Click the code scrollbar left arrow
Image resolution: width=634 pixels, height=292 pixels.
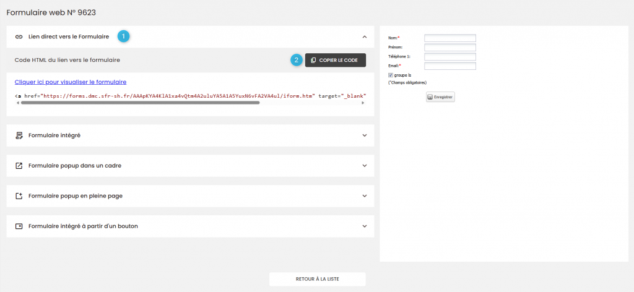coord(17,103)
